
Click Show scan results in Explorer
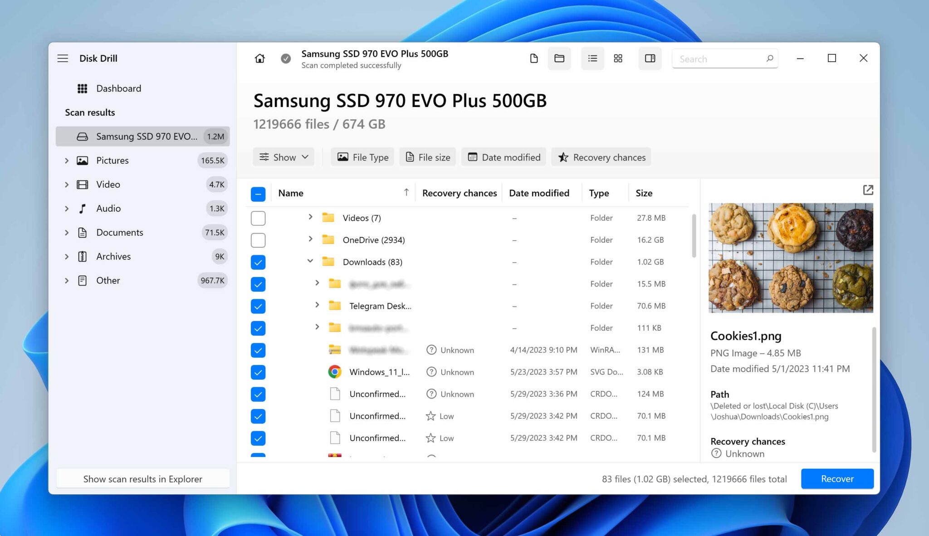[x=142, y=479]
